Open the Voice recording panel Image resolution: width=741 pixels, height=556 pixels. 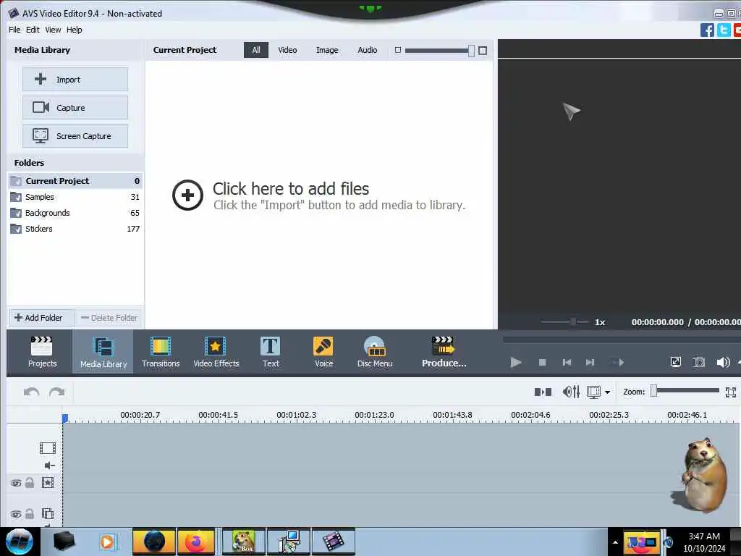pos(323,352)
